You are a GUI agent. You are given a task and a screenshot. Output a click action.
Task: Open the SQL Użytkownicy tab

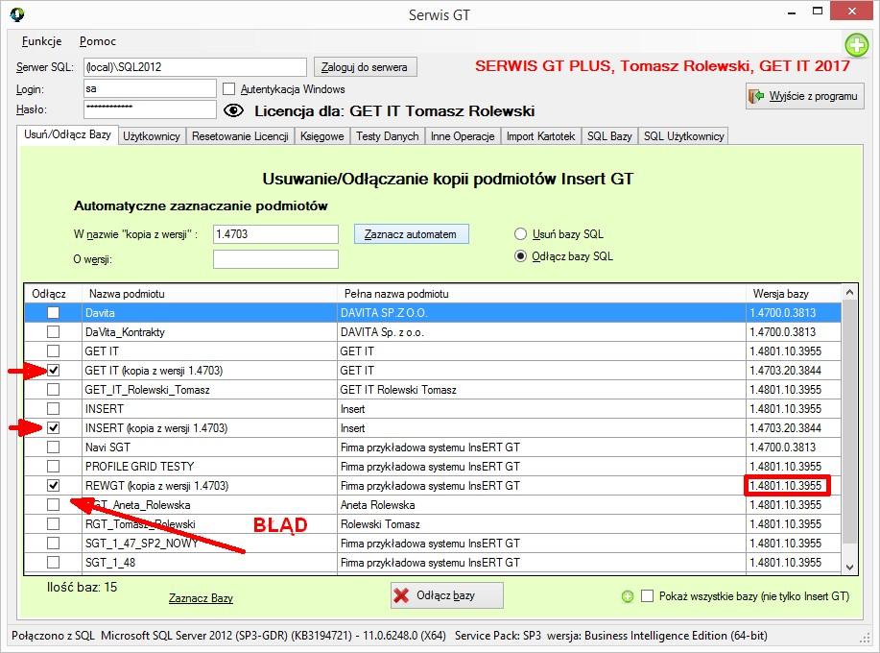683,136
